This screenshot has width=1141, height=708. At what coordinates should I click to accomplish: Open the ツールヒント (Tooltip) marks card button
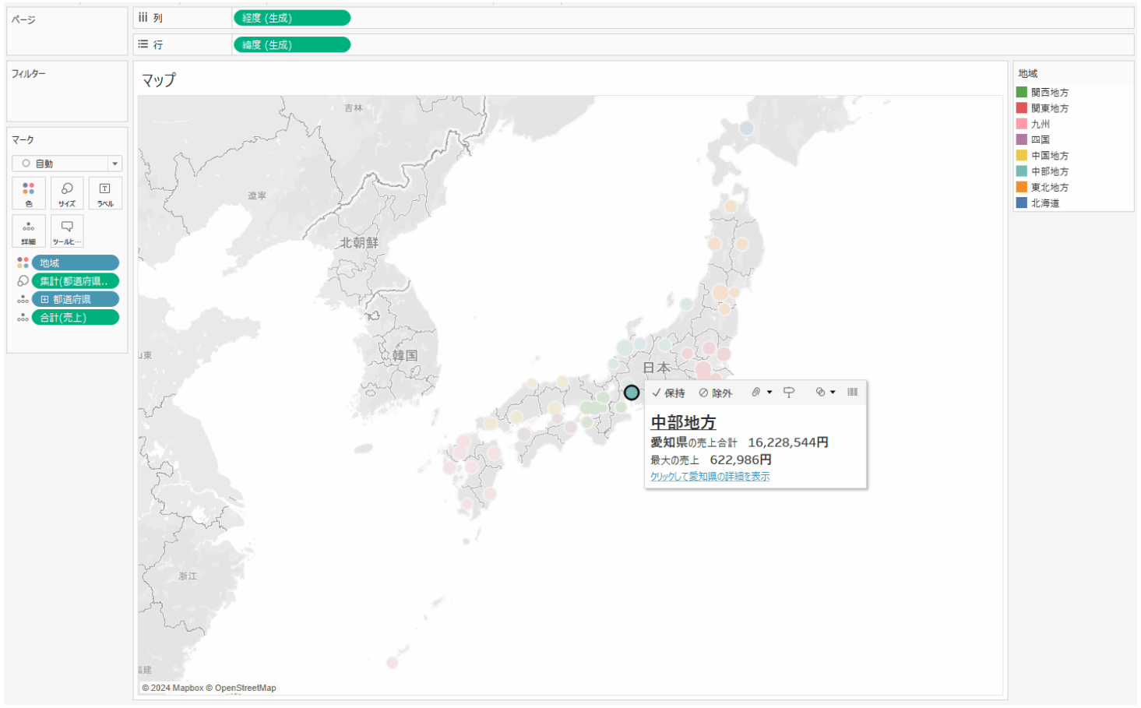(67, 231)
